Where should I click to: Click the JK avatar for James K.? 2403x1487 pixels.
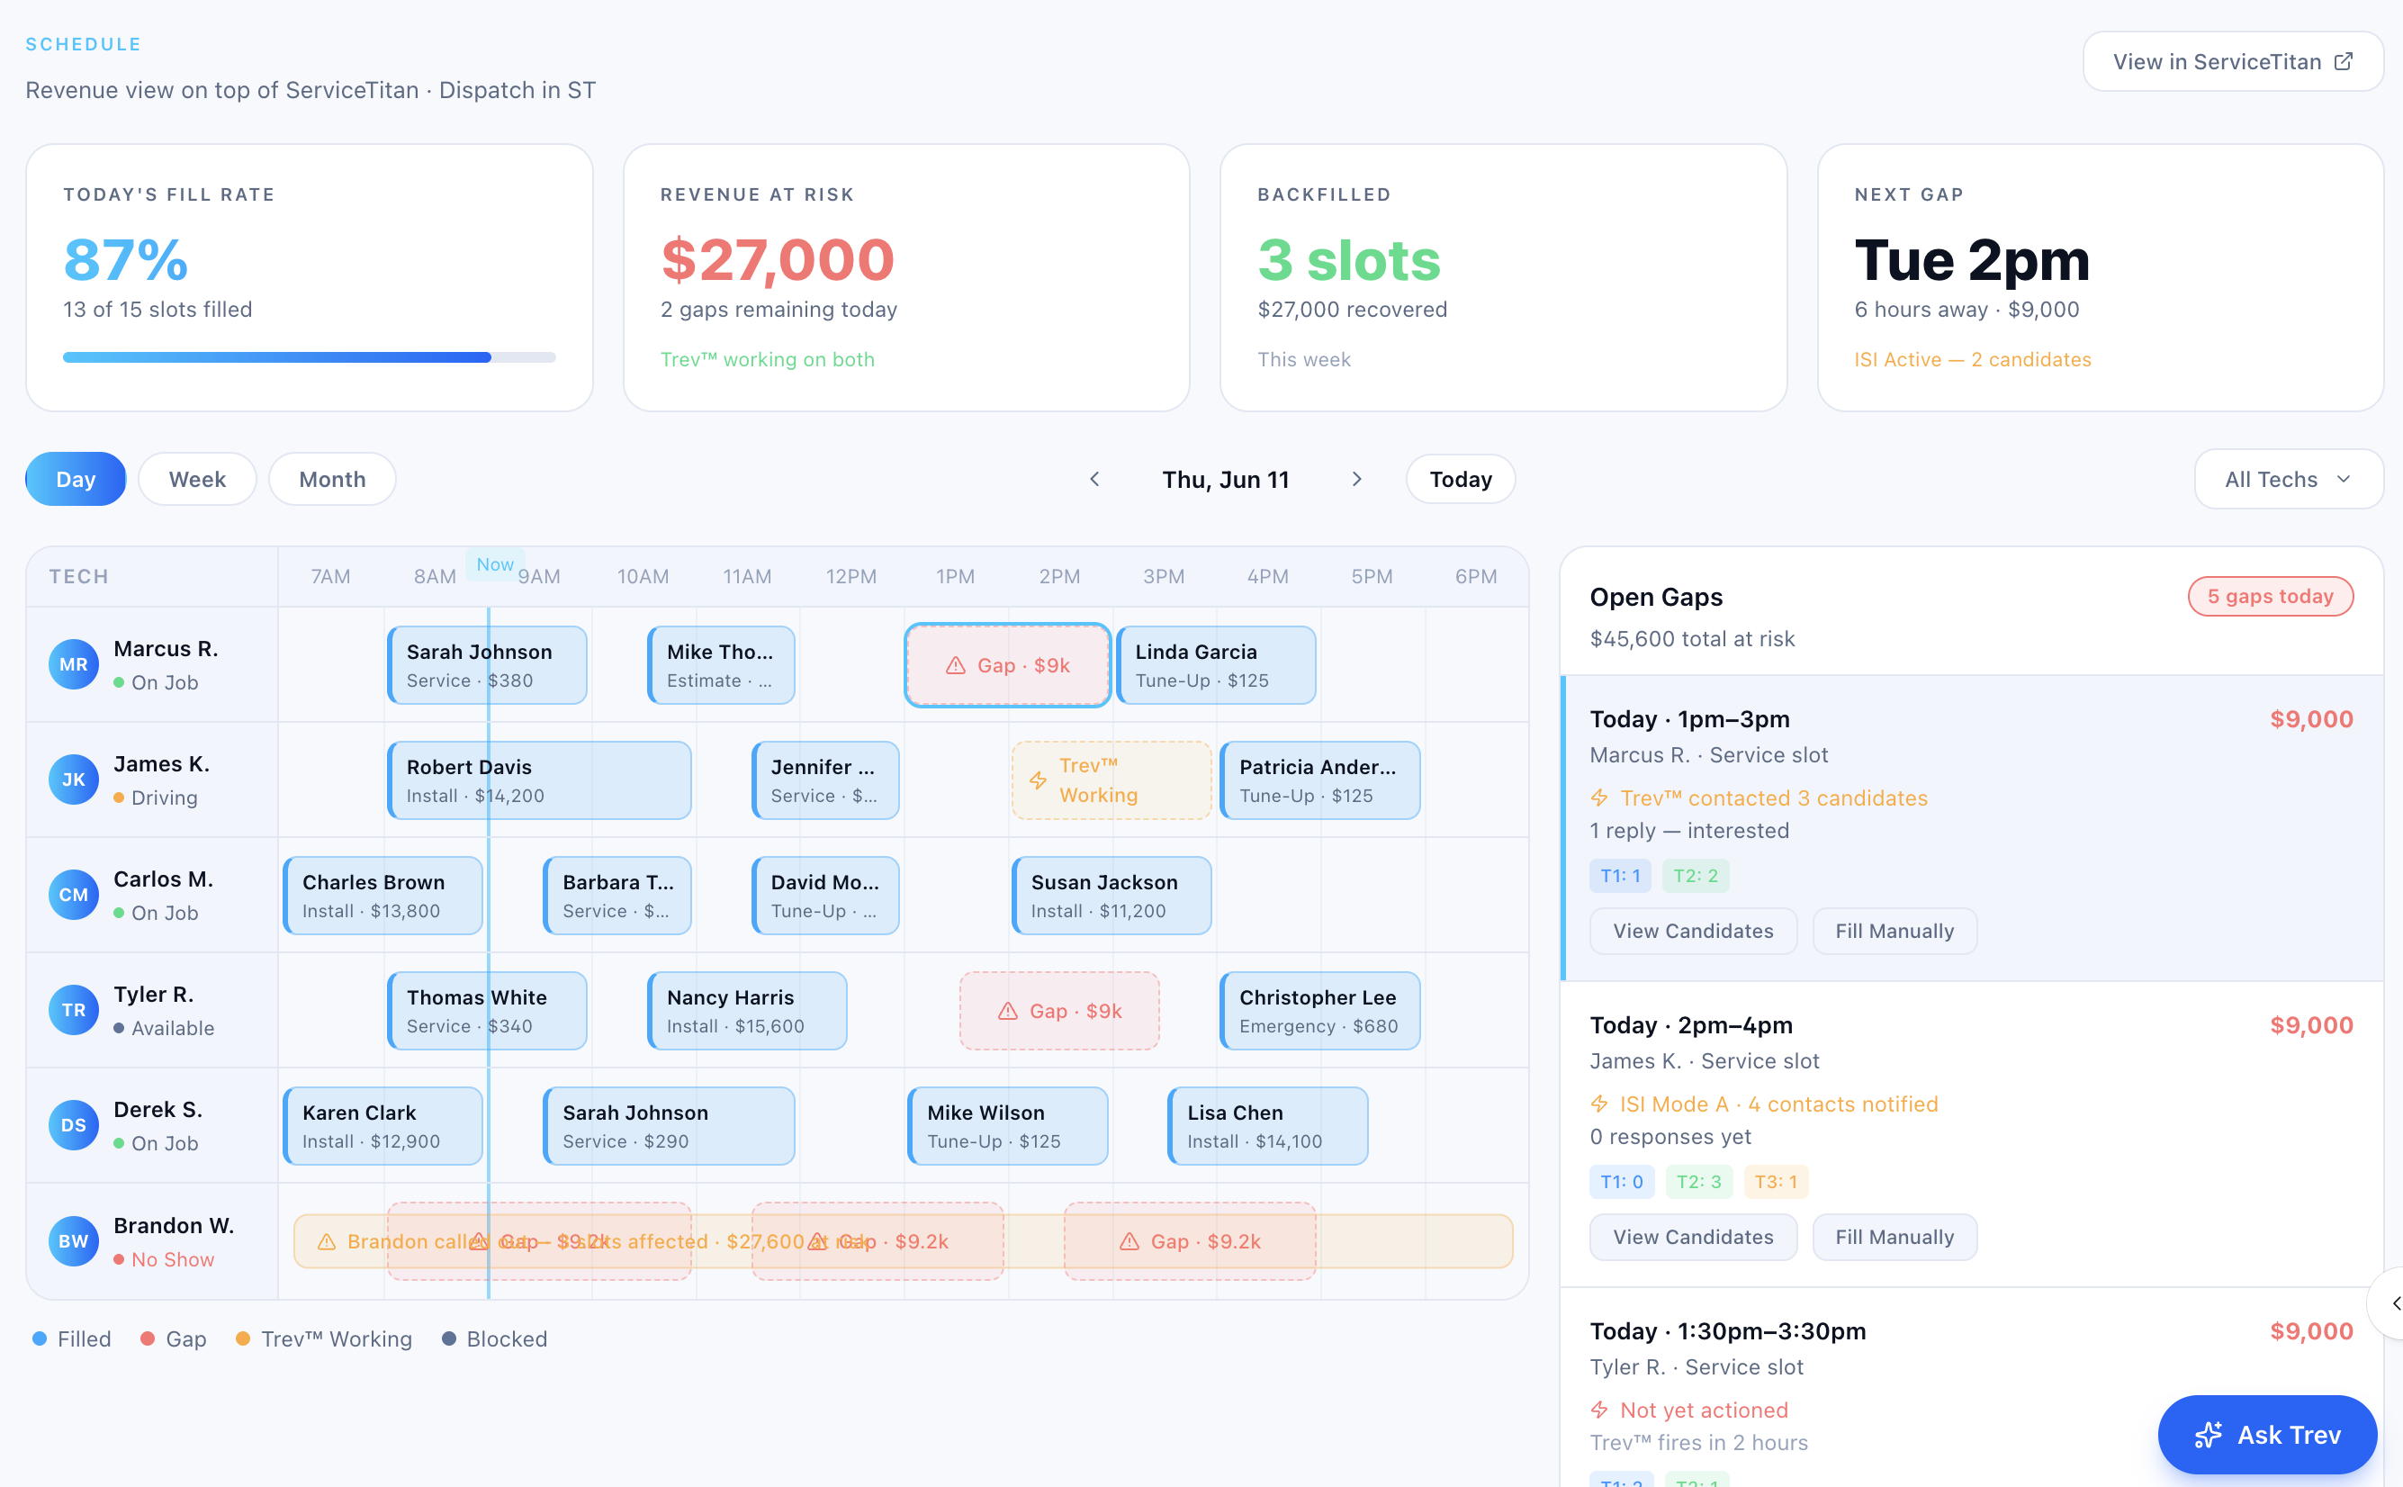pos(74,780)
